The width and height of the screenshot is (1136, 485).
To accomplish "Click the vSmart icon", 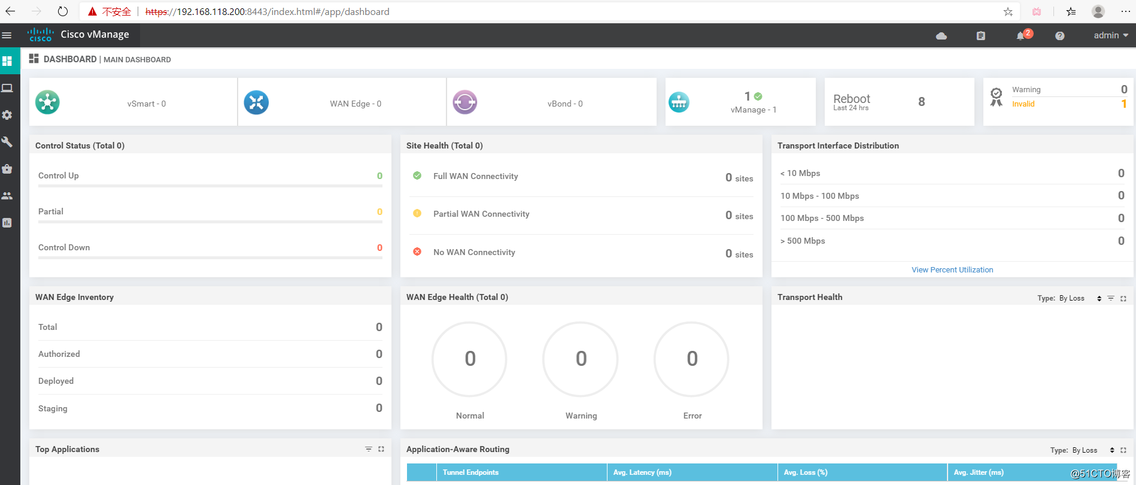I will [x=47, y=102].
